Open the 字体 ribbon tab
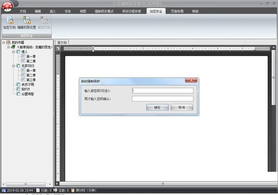Viewport: 278px width, 195px height. tap(68, 11)
